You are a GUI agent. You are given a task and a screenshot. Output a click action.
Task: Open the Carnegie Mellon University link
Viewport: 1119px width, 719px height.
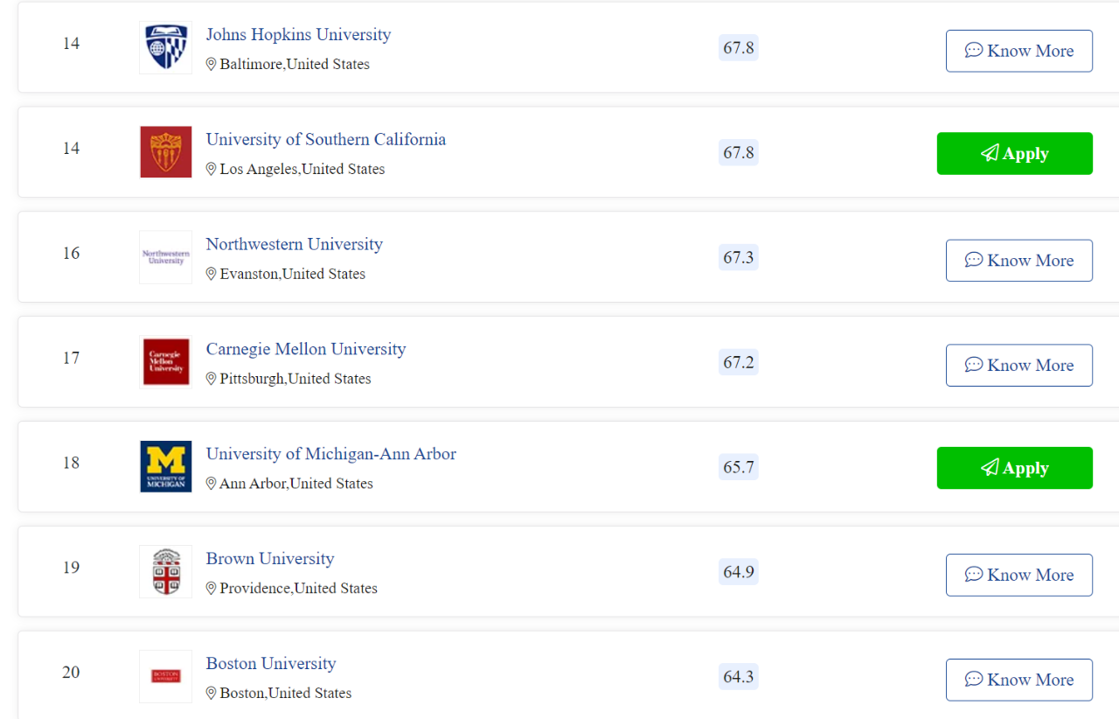click(x=306, y=349)
